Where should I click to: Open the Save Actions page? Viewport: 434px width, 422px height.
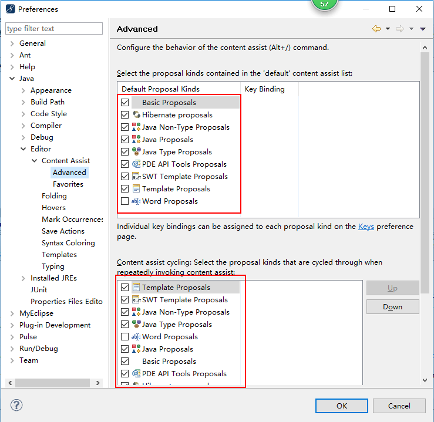(x=63, y=231)
